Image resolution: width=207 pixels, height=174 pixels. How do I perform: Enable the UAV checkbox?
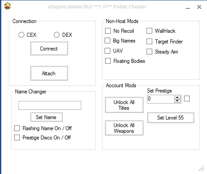click(107, 51)
